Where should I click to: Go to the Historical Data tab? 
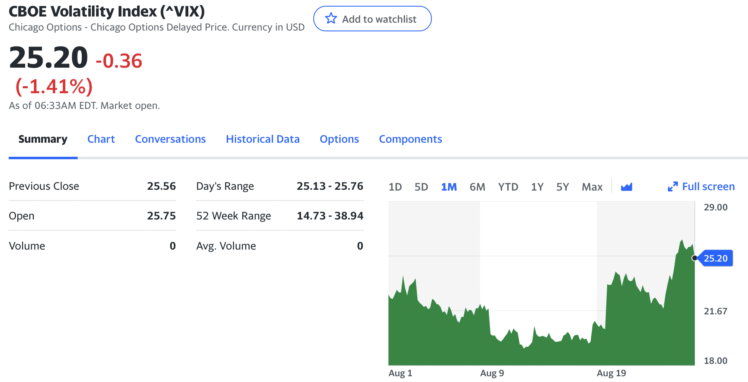[263, 139]
